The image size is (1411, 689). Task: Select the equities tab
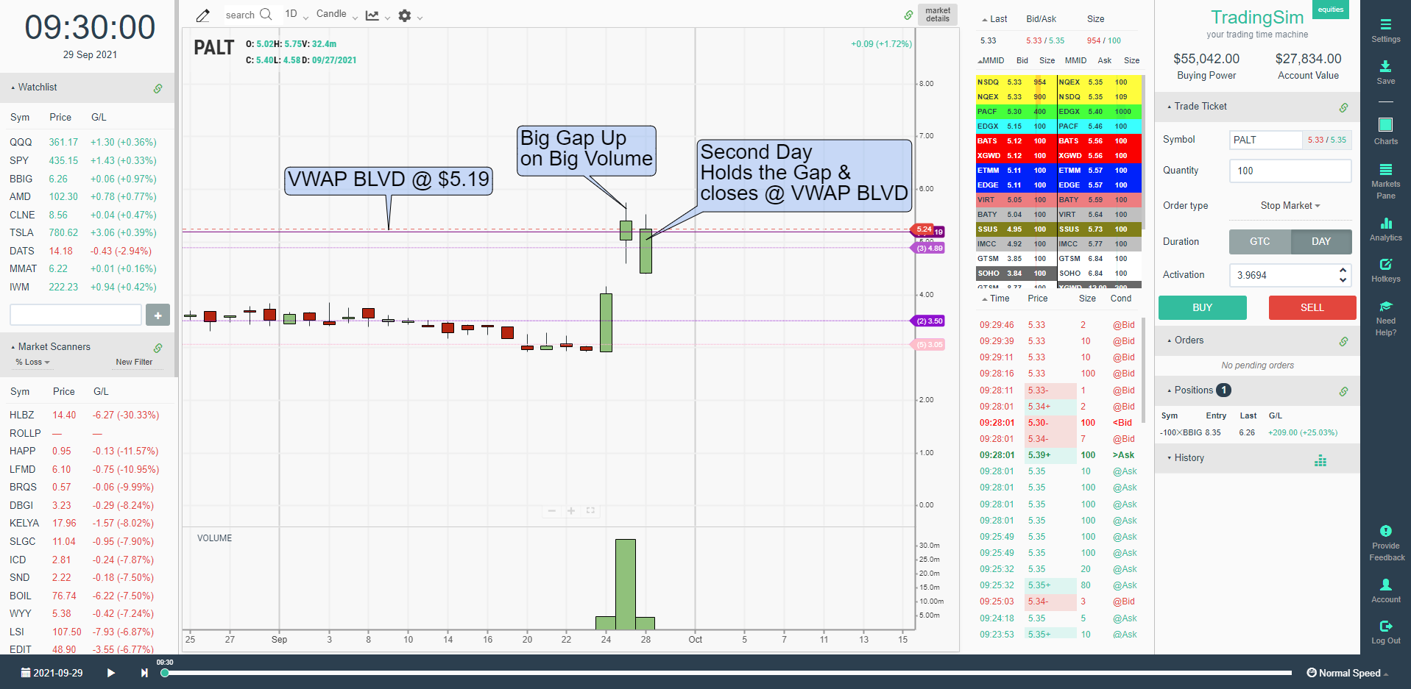click(x=1330, y=9)
